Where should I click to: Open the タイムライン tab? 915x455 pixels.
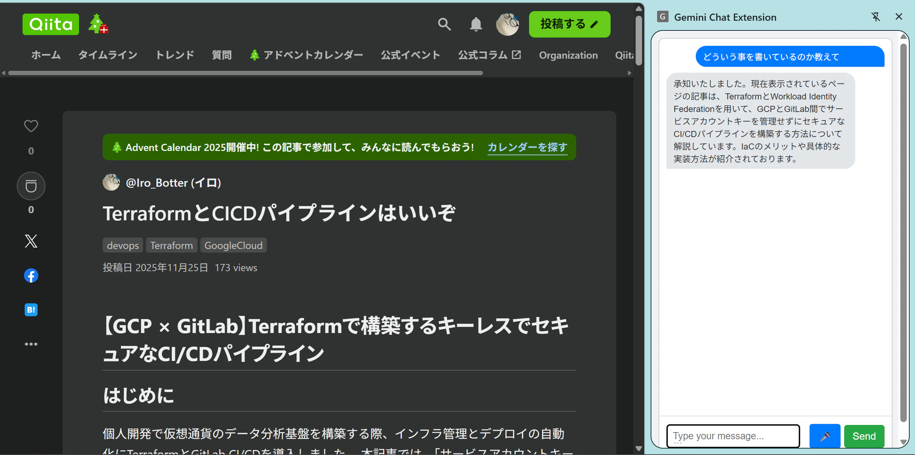[x=108, y=55]
